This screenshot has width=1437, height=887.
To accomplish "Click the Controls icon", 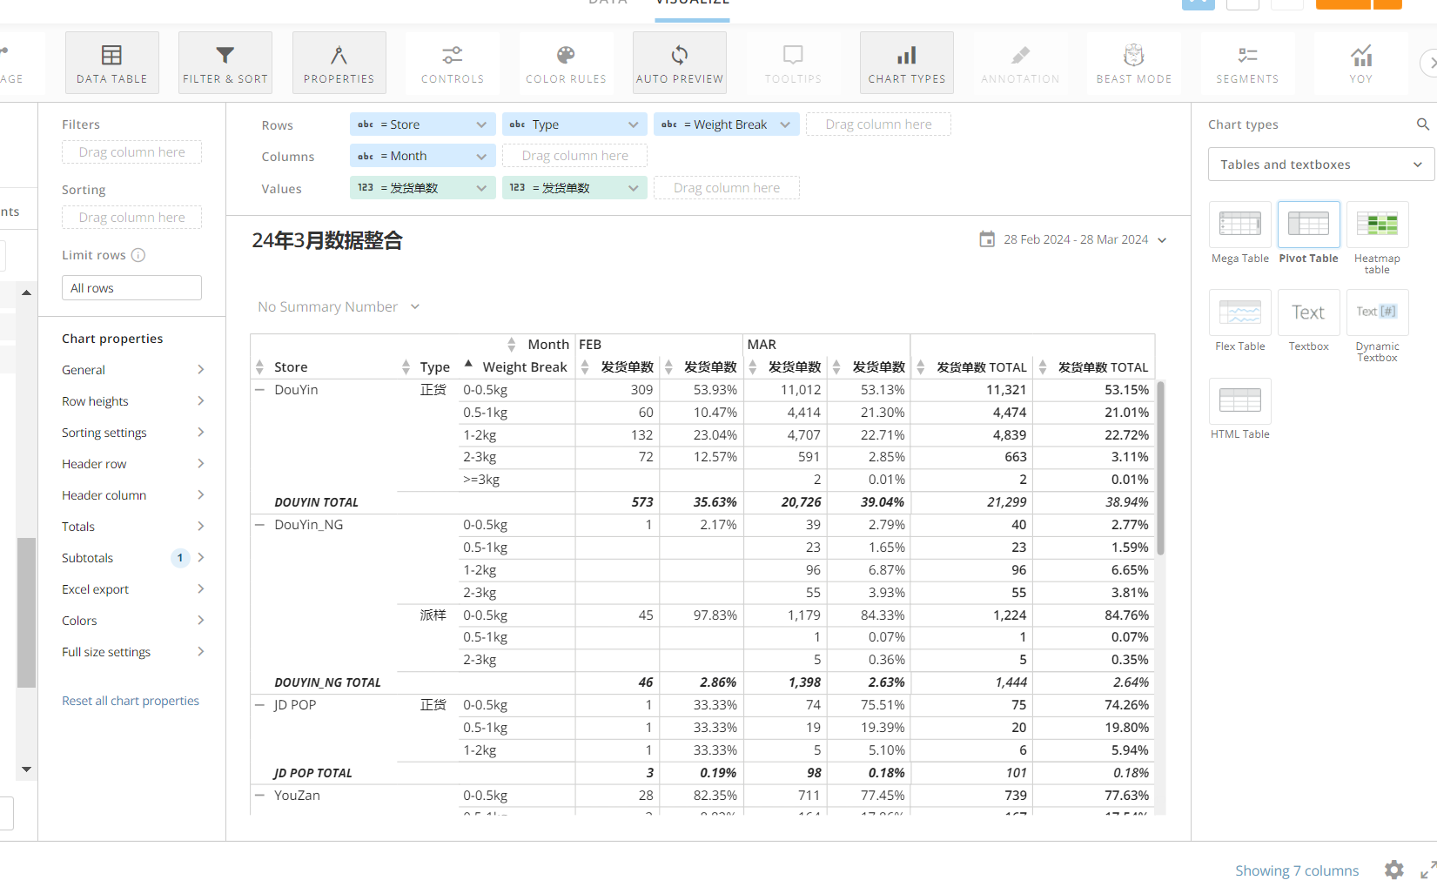I will coord(452,62).
